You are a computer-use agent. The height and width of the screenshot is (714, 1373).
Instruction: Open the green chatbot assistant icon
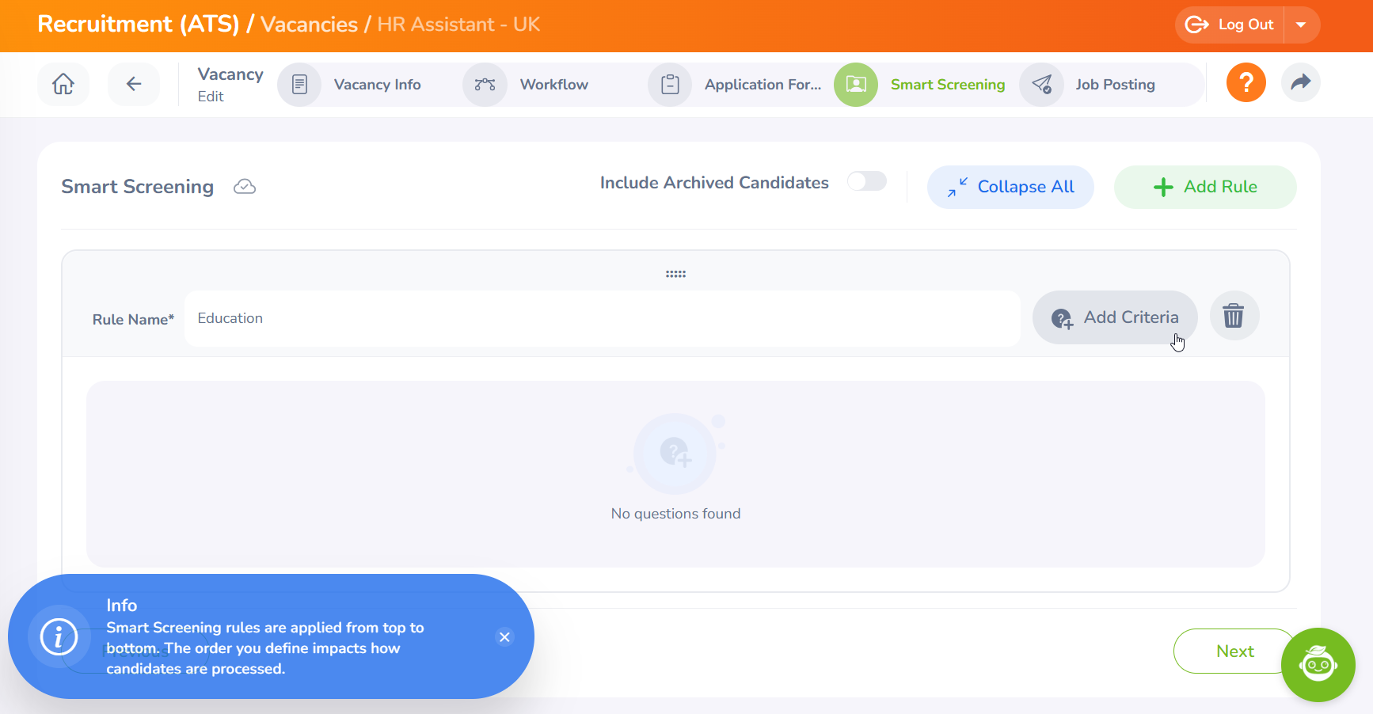pos(1318,664)
